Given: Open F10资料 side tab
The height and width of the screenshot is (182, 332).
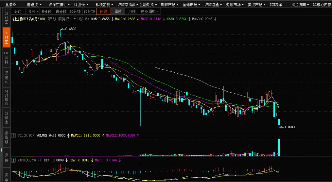Looking at the screenshot, I should pyautogui.click(x=6, y=58).
